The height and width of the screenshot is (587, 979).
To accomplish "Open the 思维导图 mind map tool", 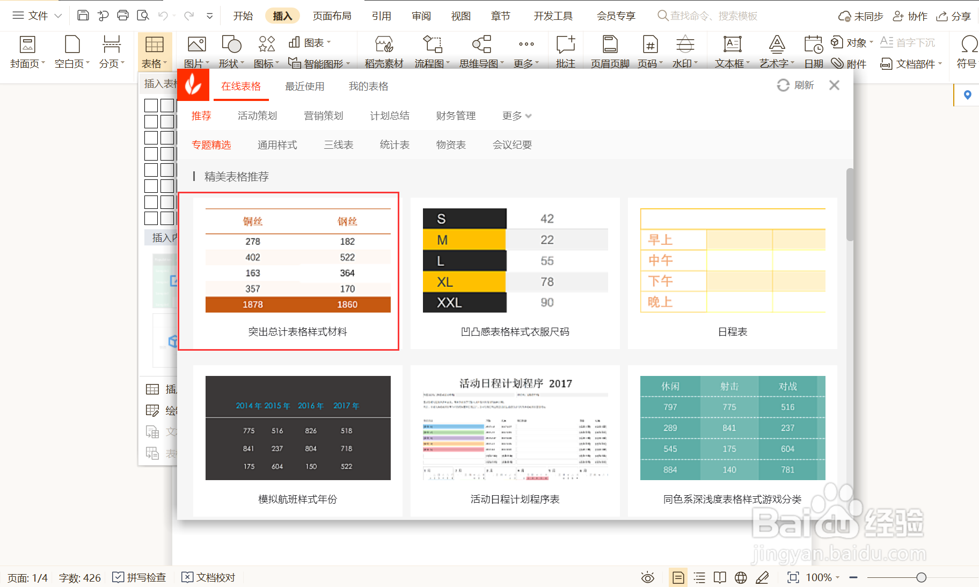I will pyautogui.click(x=479, y=51).
